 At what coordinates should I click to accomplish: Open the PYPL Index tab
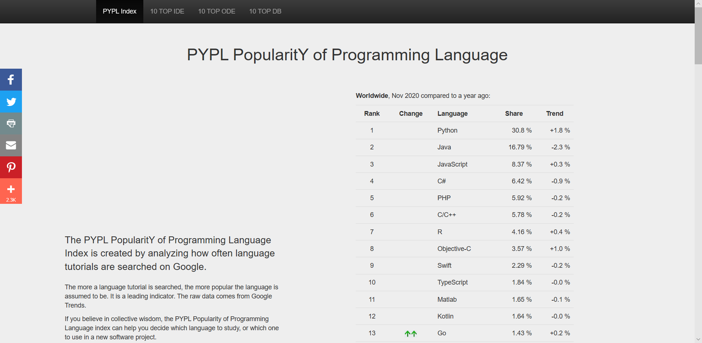[120, 11]
